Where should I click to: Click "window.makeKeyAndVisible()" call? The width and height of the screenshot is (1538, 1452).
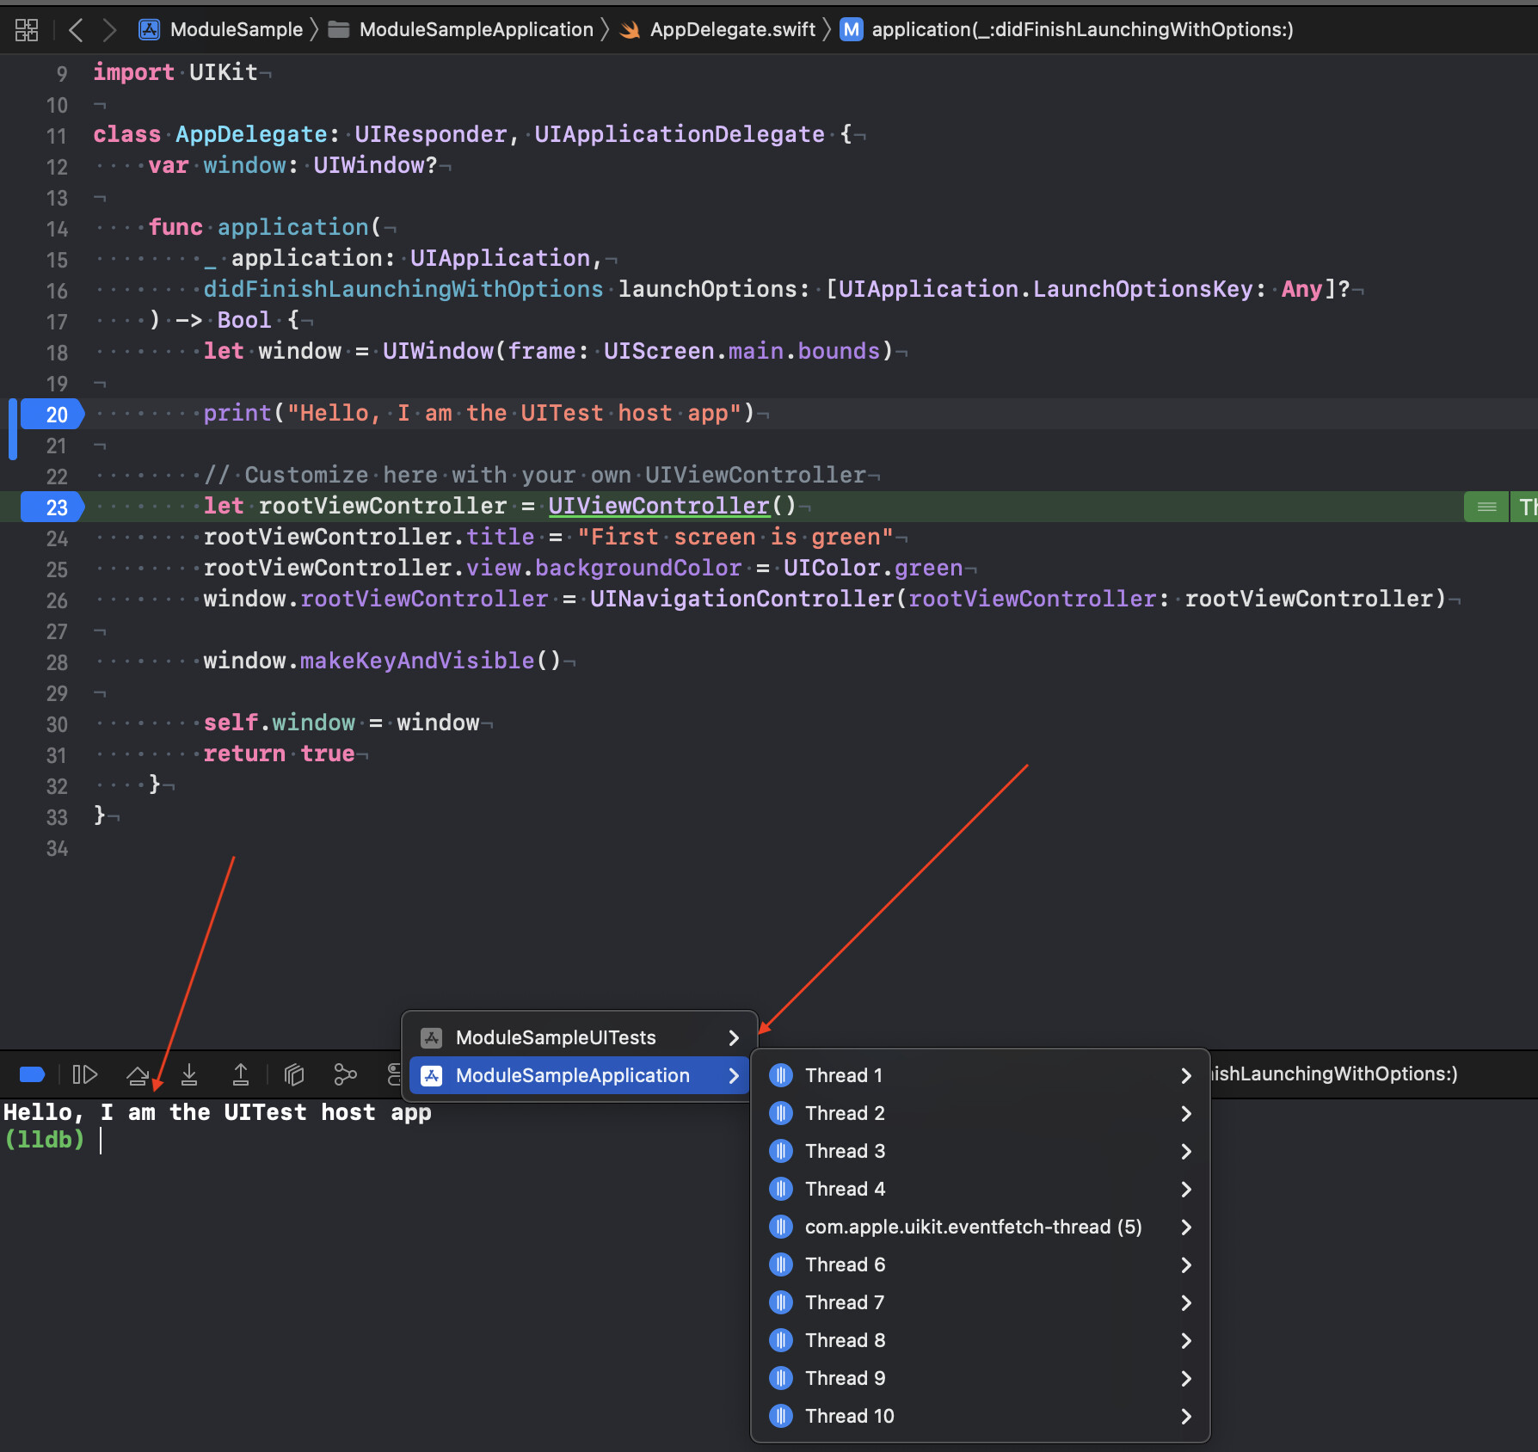pos(382,661)
